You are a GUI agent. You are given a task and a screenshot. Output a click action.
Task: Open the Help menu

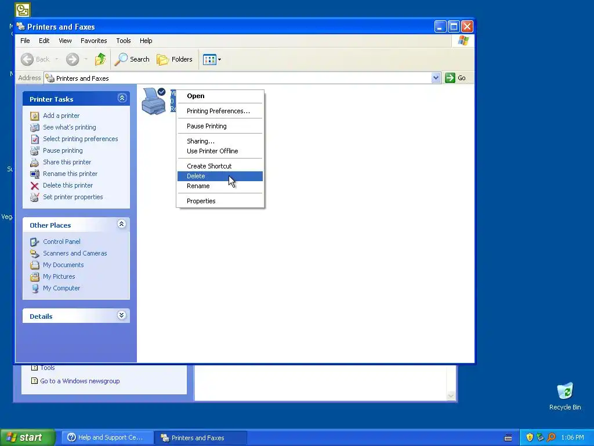click(146, 41)
